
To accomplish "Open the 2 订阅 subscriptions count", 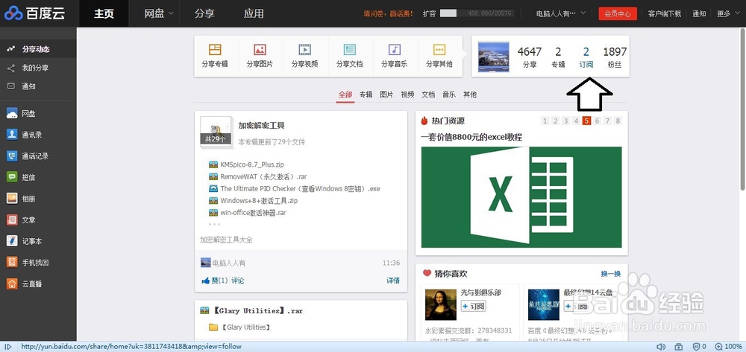I will (586, 57).
